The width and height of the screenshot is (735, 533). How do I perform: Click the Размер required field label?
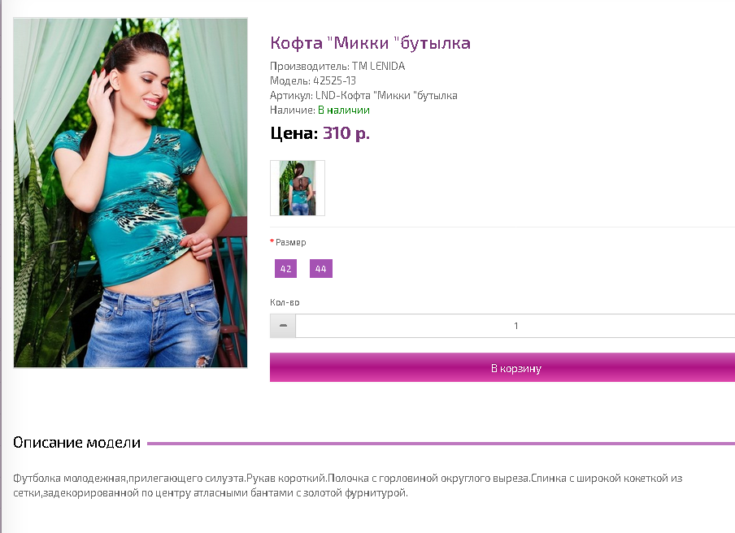tap(290, 242)
